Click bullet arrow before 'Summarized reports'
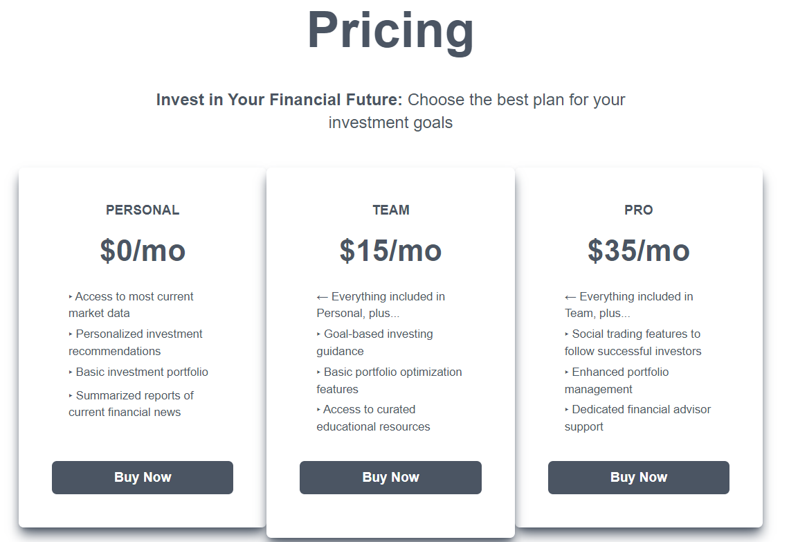The width and height of the screenshot is (798, 542). pyautogui.click(x=71, y=396)
